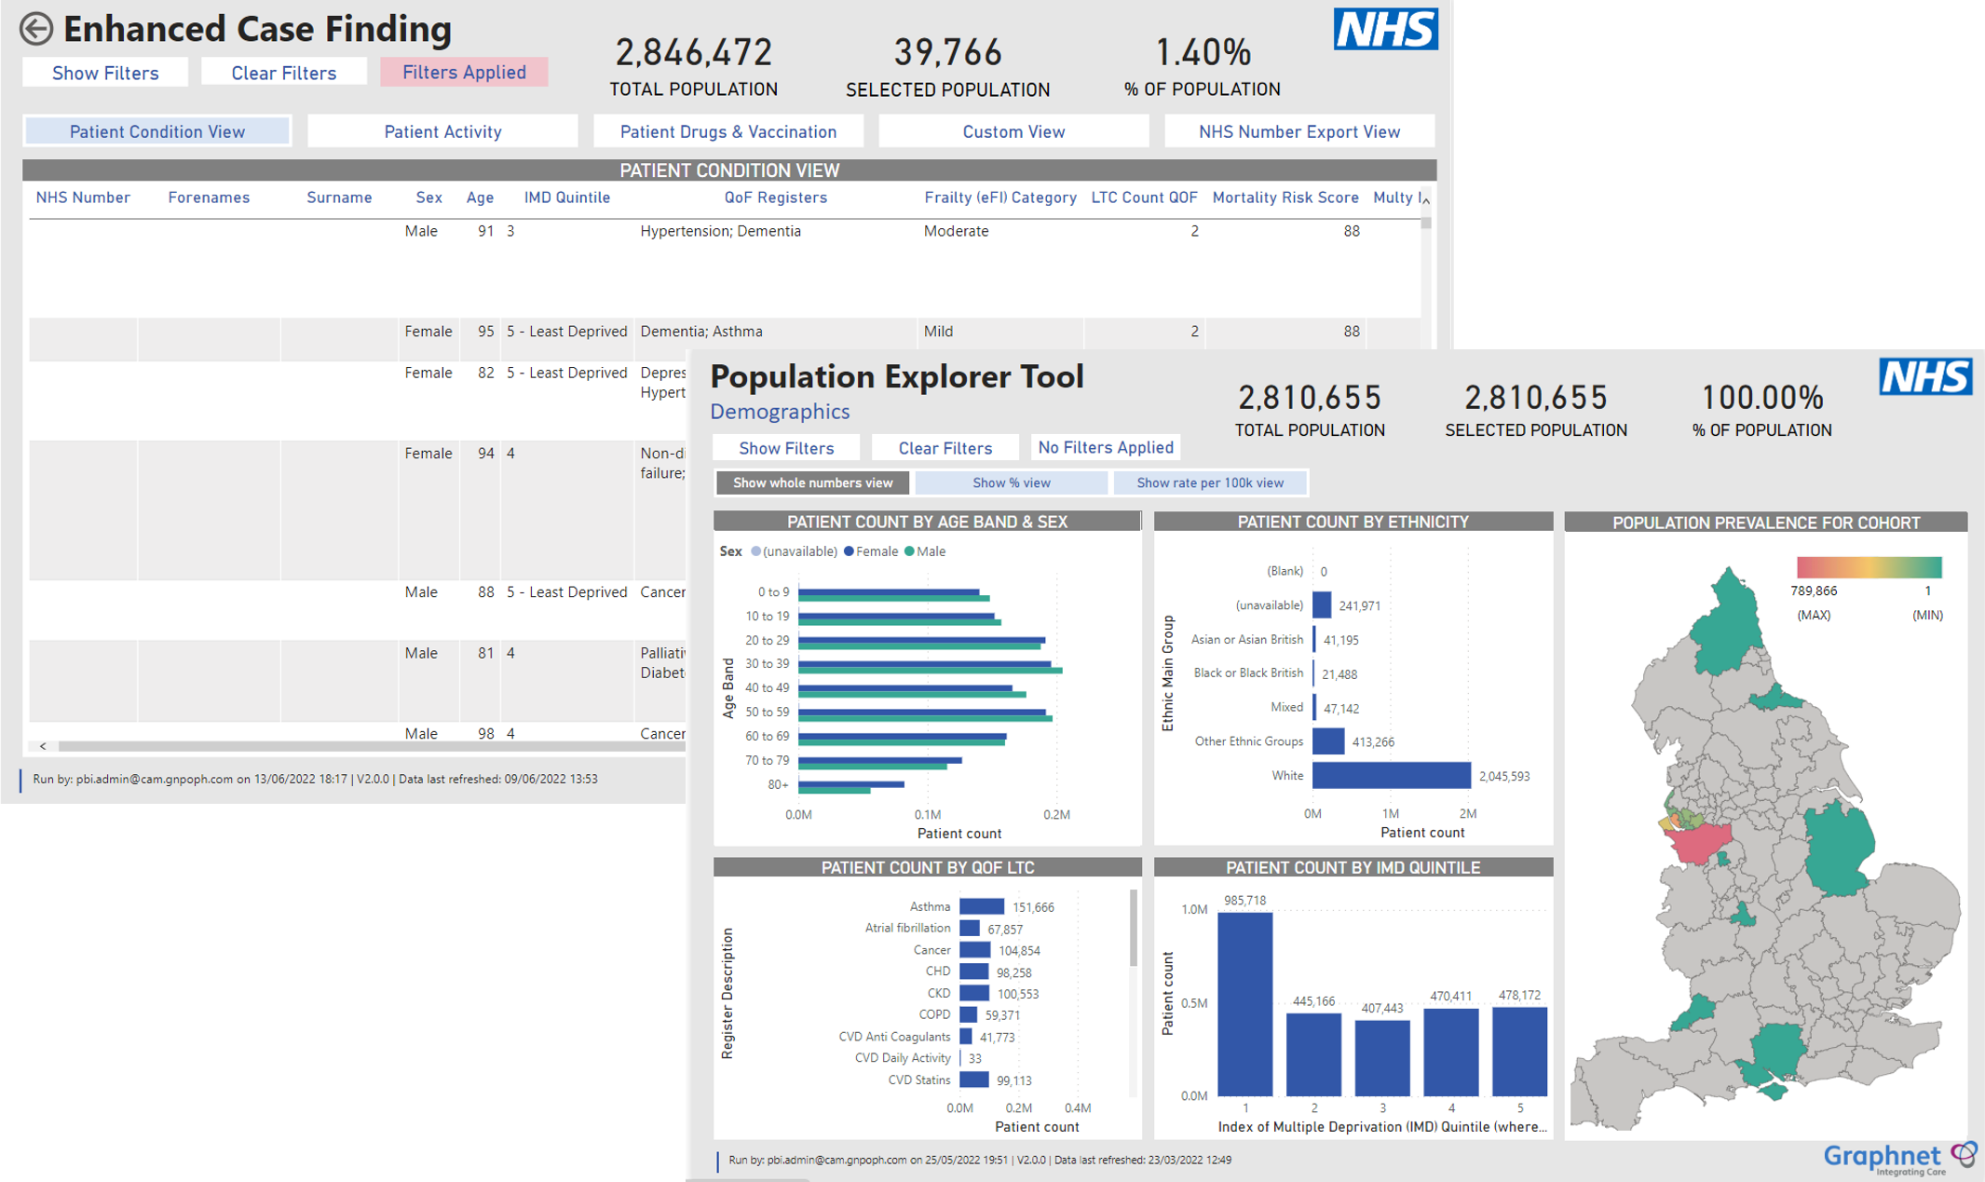
Task: Select the Patient Activity tab
Action: pos(443,130)
